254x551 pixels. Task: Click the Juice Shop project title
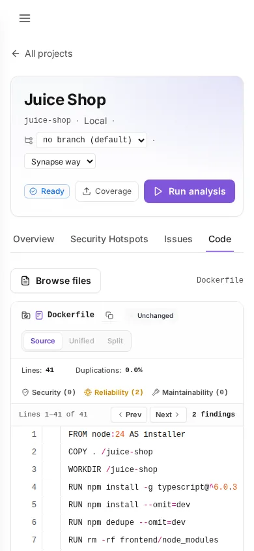tap(65, 100)
